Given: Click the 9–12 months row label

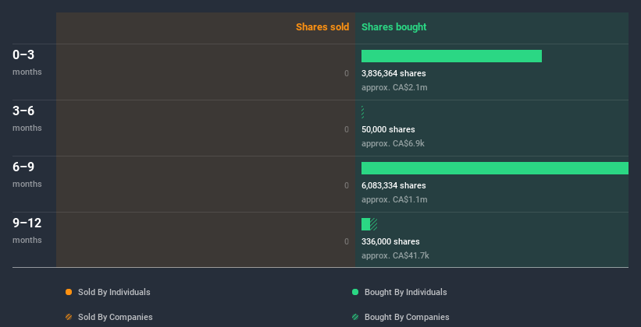Looking at the screenshot, I should coord(27,230).
